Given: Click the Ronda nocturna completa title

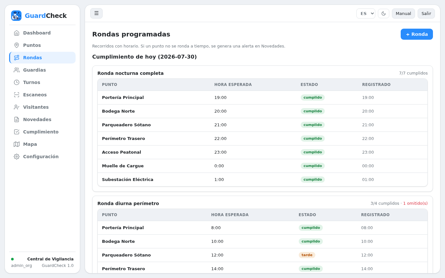Looking at the screenshot, I should 131,73.
